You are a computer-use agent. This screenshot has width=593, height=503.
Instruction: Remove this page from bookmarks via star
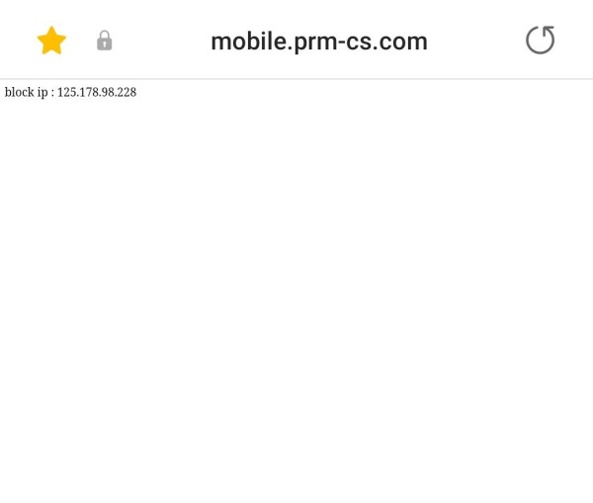click(51, 41)
